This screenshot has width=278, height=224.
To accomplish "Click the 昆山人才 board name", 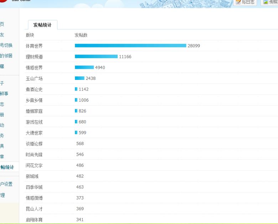I will [x=34, y=209].
